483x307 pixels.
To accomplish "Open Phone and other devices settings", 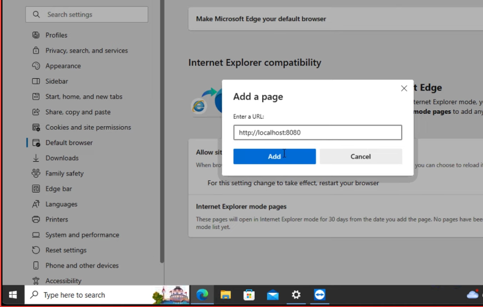I will (82, 265).
